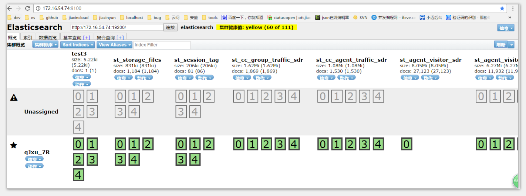Open the View Aliases dropdown

(115, 45)
